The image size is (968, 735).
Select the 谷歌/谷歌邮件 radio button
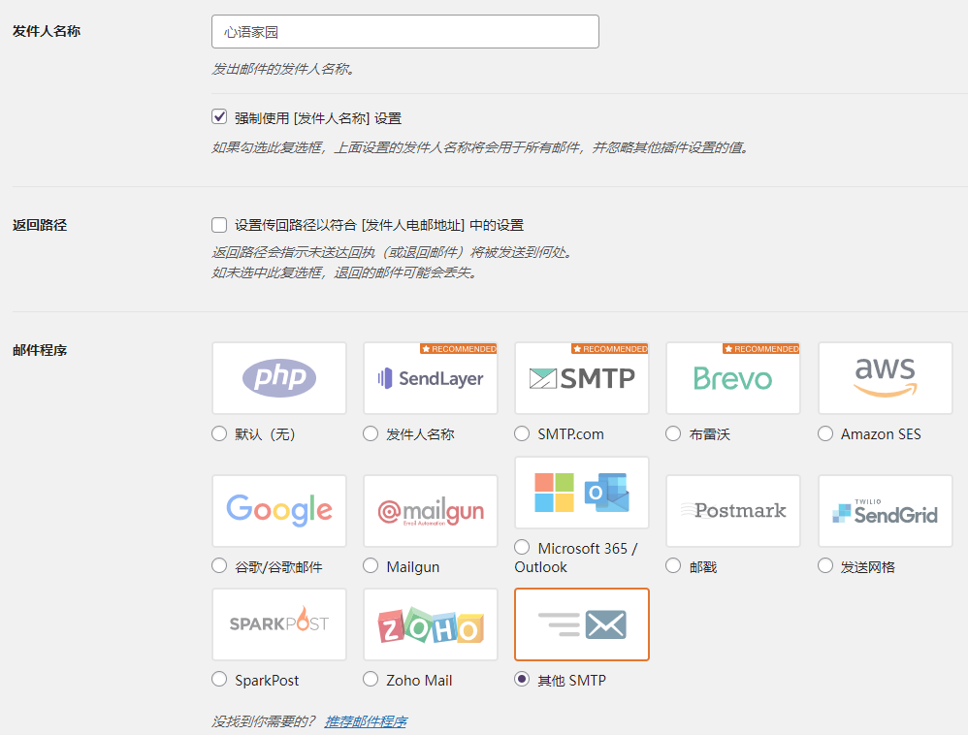pos(219,566)
